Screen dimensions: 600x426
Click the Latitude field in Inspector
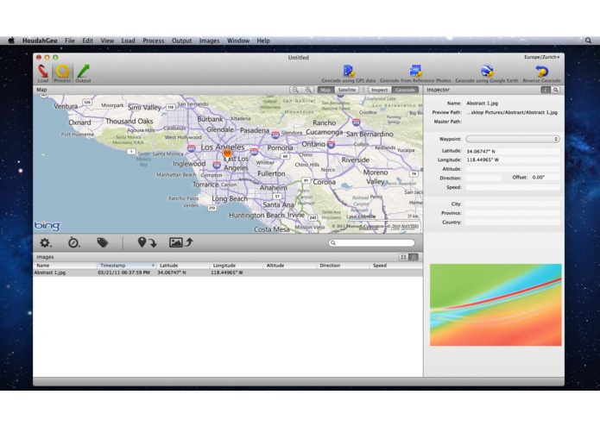click(x=512, y=151)
